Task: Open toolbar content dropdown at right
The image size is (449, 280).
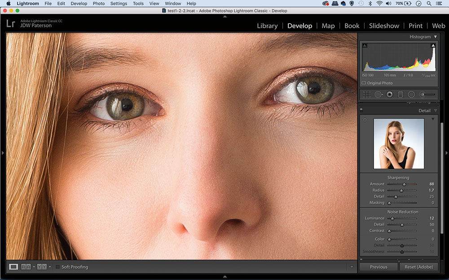Action: click(x=352, y=267)
